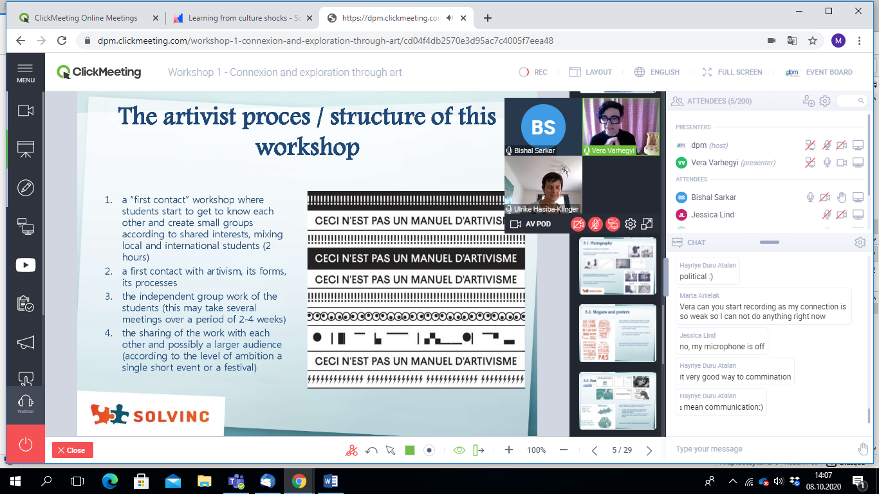Open the MENU hamburger in the sidebar

(x=25, y=73)
